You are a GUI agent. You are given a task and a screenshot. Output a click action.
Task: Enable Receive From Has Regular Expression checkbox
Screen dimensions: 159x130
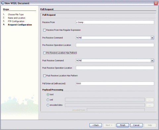(x=44, y=30)
